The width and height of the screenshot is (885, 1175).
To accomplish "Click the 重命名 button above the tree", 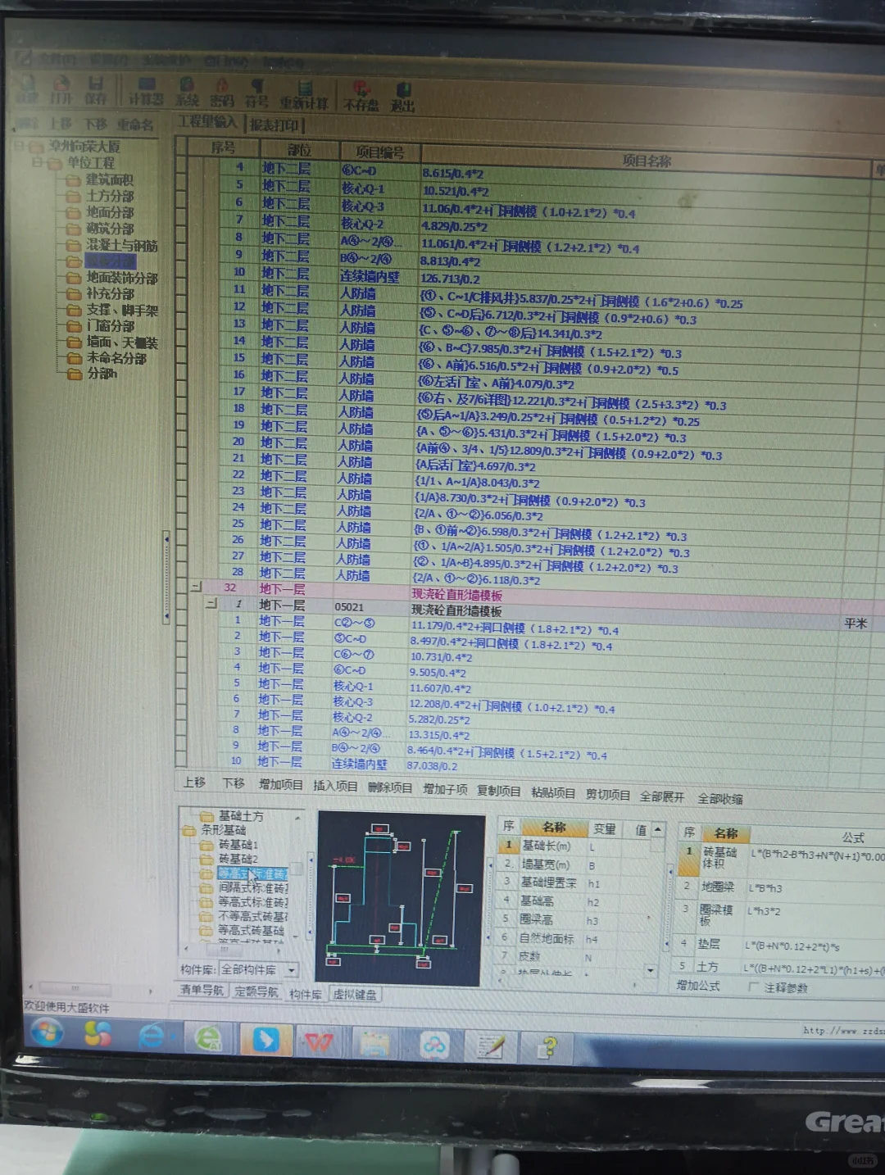I will [135, 125].
